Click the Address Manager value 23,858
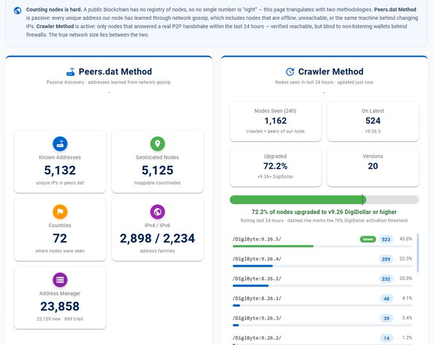The image size is (434, 345). [60, 306]
